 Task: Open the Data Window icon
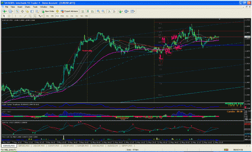[22, 11]
